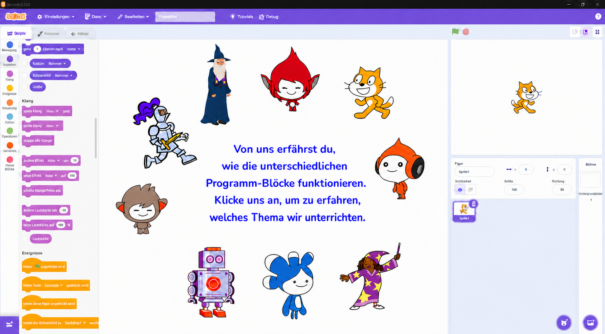605x334 pixels.
Task: Click the Projekttitel input field
Action: (x=185, y=17)
